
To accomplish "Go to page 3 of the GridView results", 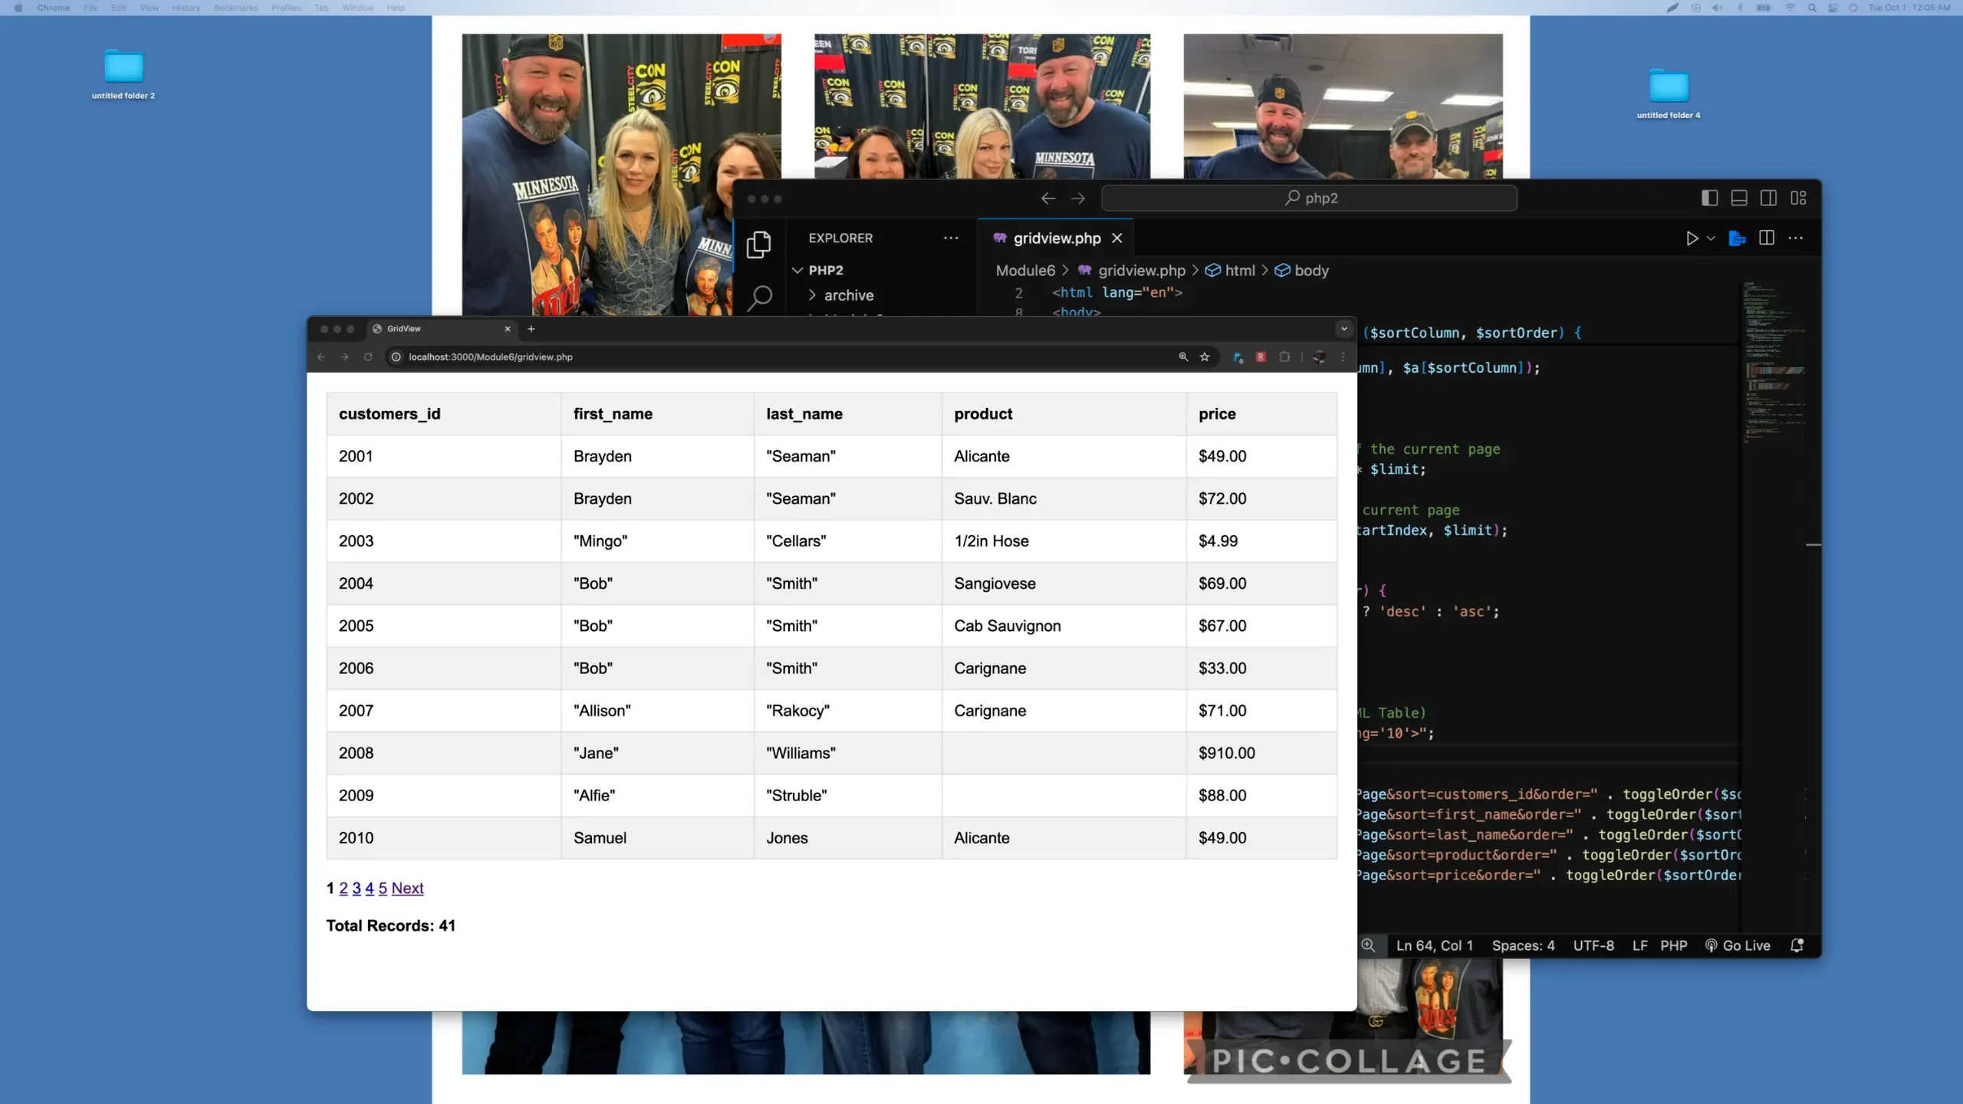I will click(x=357, y=888).
